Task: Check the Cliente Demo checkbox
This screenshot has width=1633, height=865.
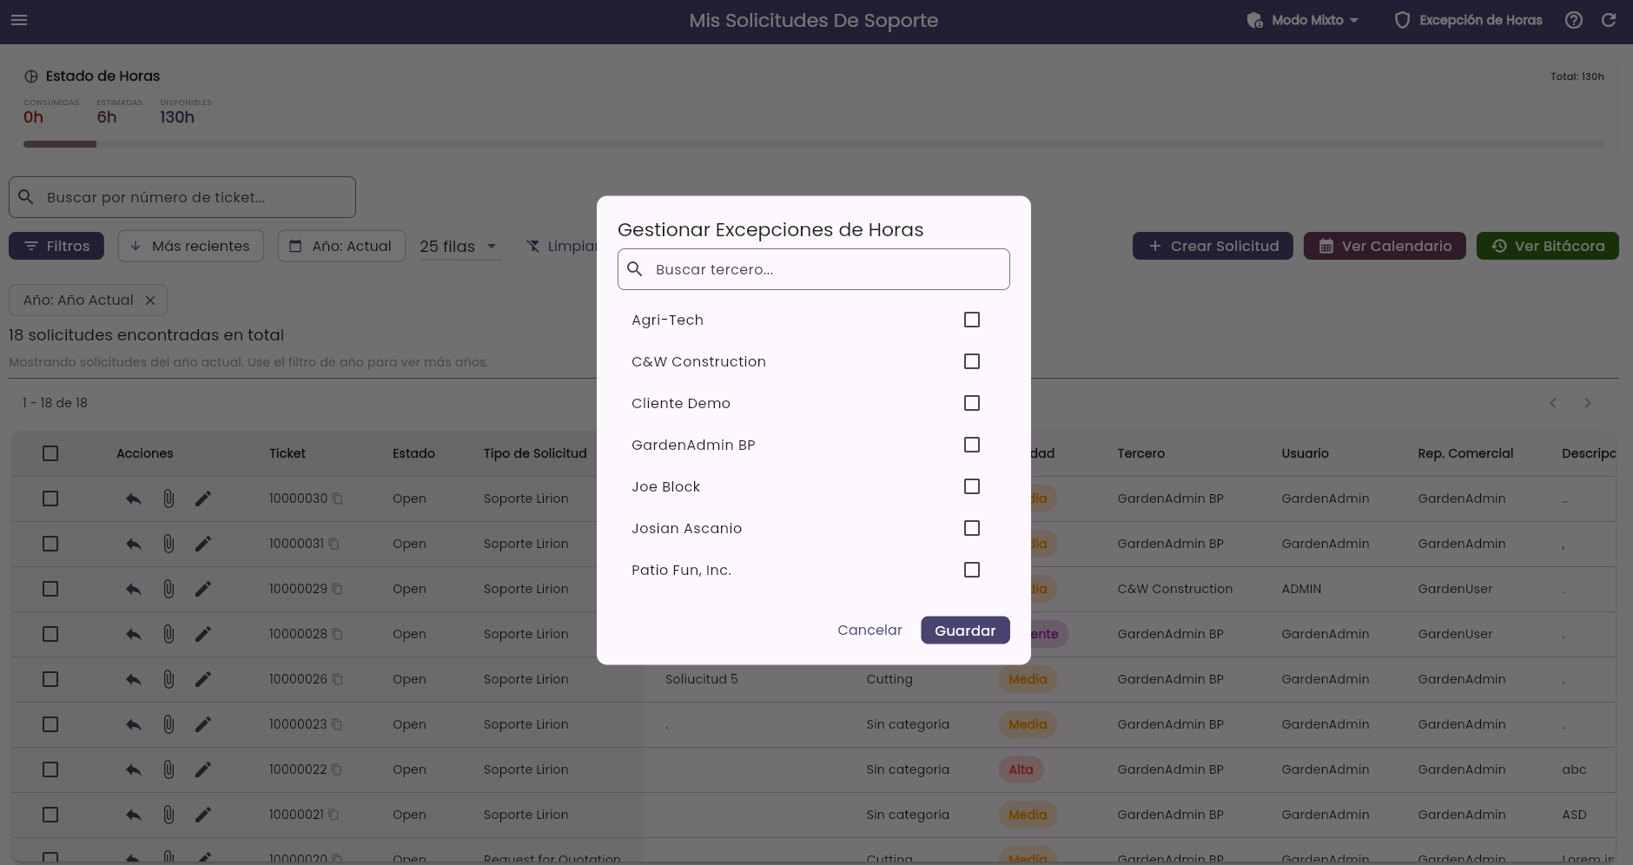Action: point(972,403)
